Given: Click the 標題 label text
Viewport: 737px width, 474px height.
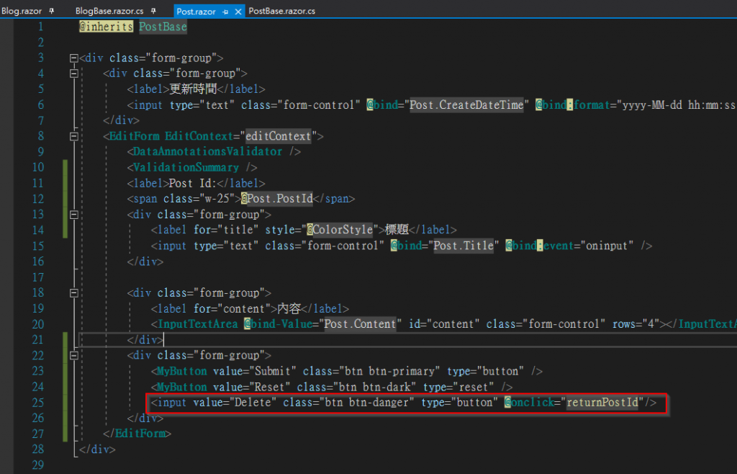Looking at the screenshot, I should coord(397,230).
